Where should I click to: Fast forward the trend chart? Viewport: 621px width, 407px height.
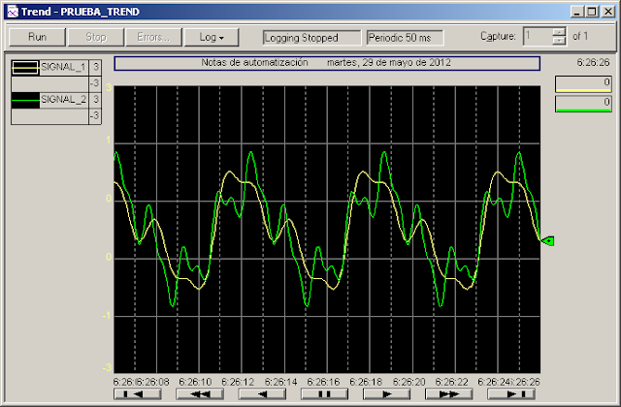(448, 394)
